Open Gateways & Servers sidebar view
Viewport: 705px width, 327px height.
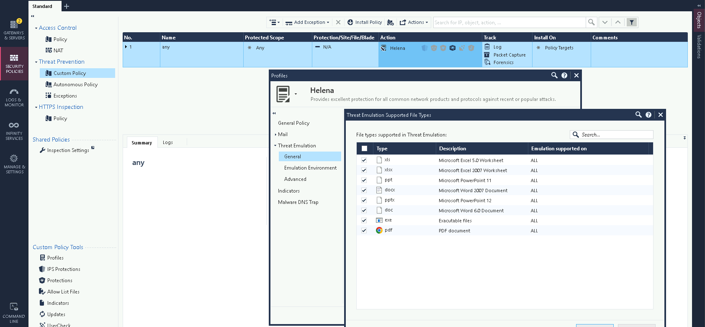14,30
